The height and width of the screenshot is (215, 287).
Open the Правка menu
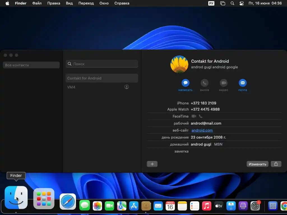click(x=54, y=3)
